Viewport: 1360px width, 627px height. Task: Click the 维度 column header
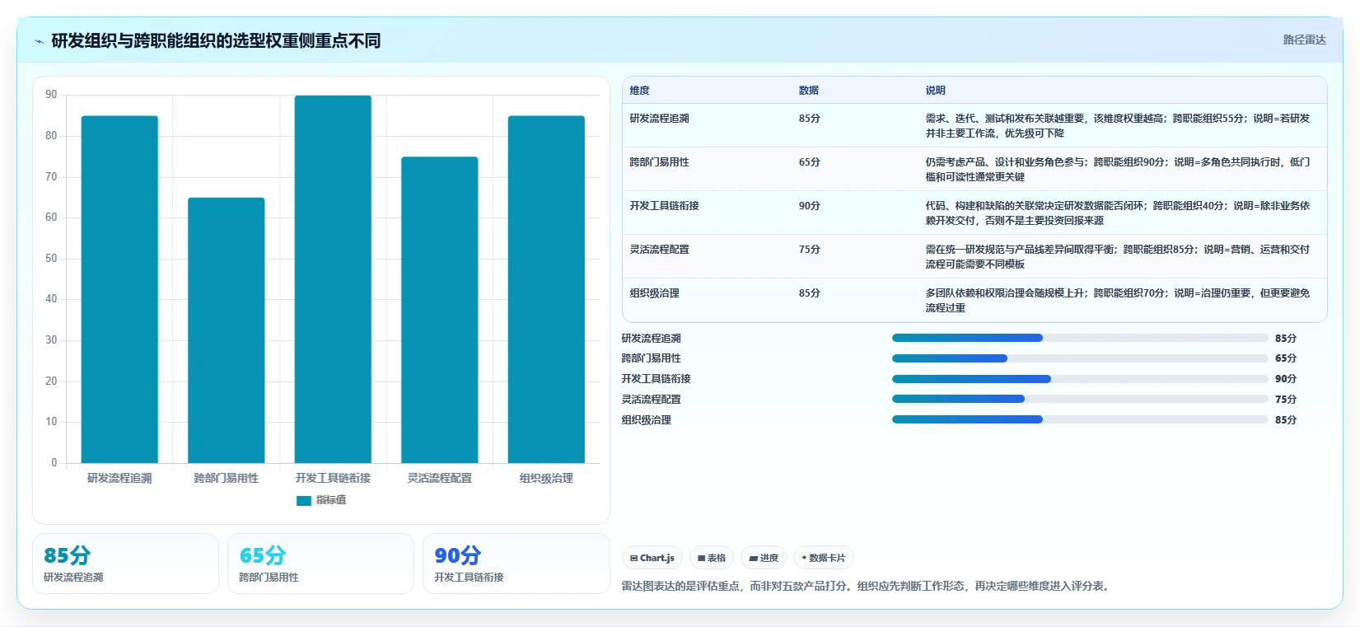(x=640, y=91)
